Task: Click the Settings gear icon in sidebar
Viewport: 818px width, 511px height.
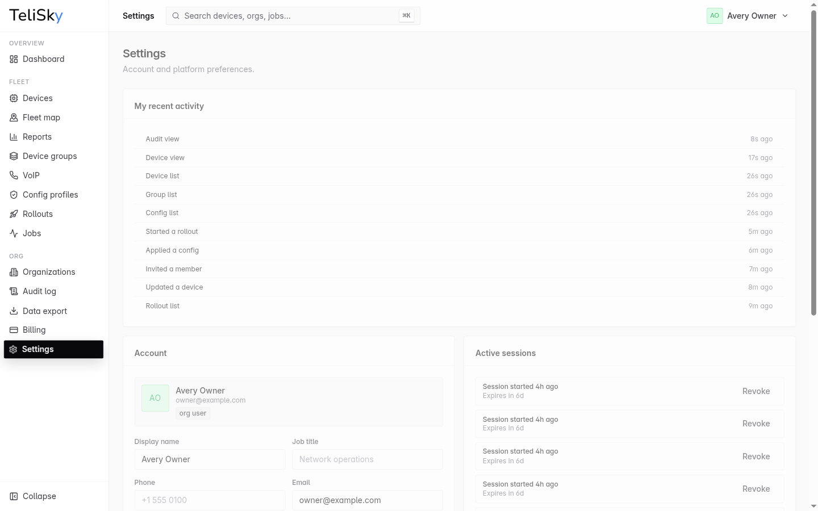Action: (x=13, y=349)
